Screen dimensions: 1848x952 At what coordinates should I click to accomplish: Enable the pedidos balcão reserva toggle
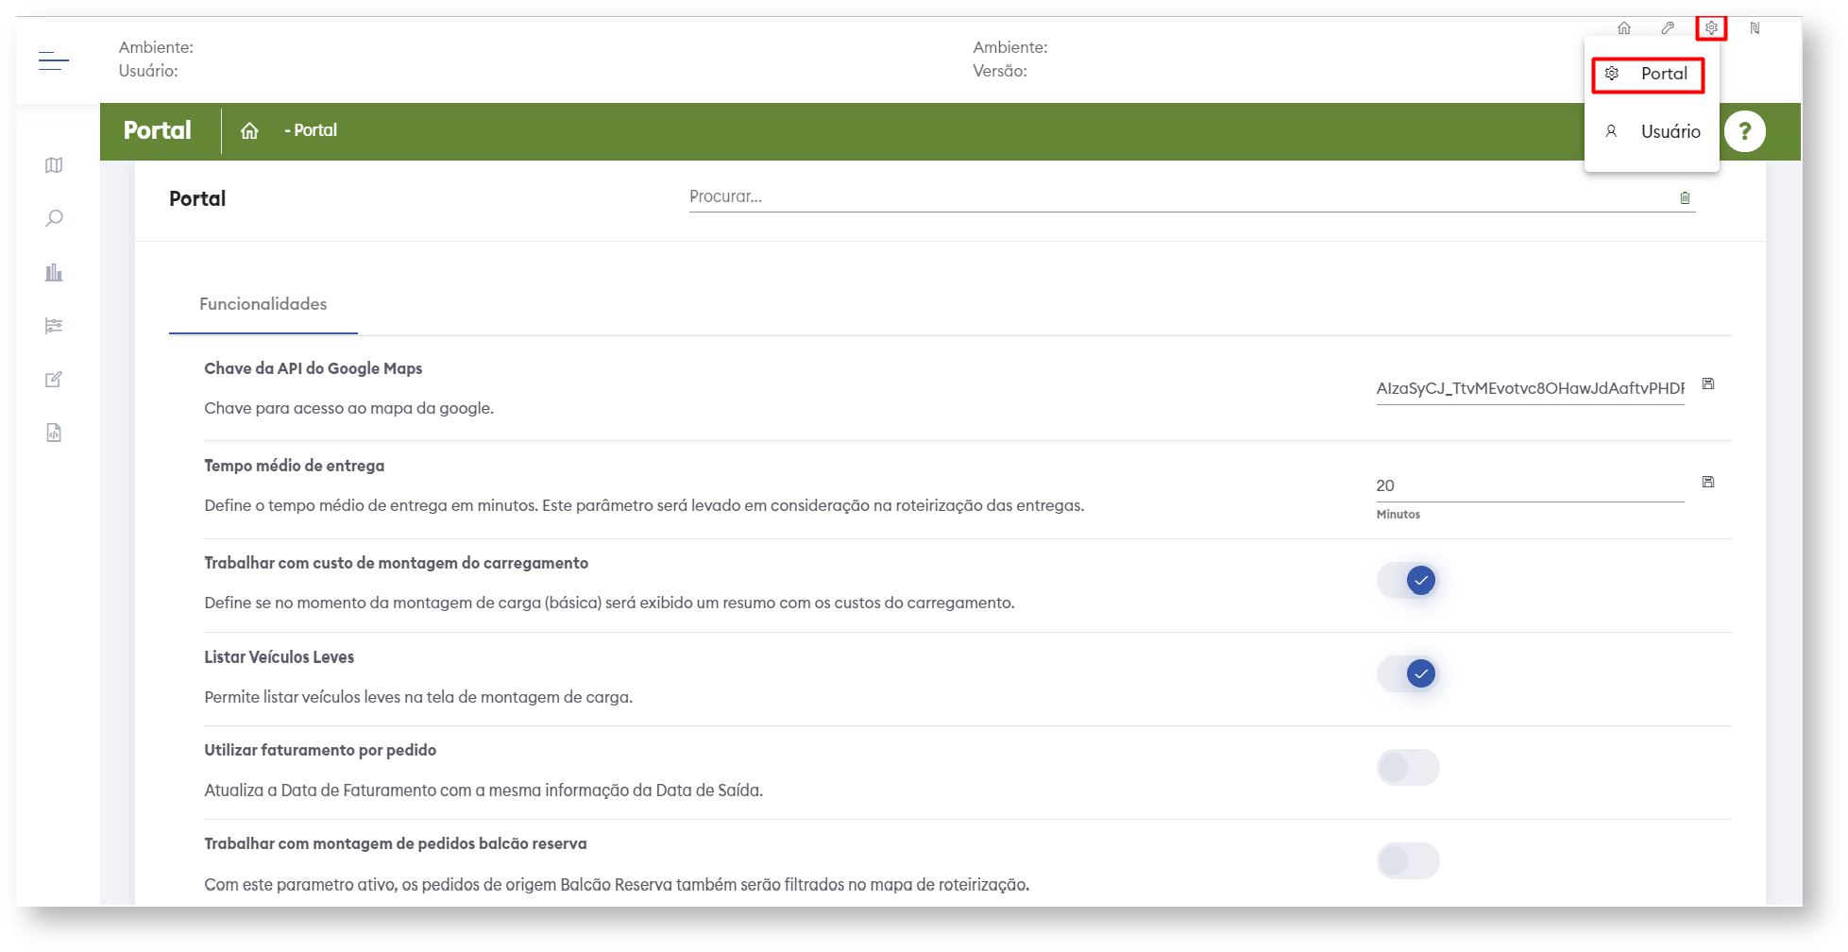[1408, 860]
